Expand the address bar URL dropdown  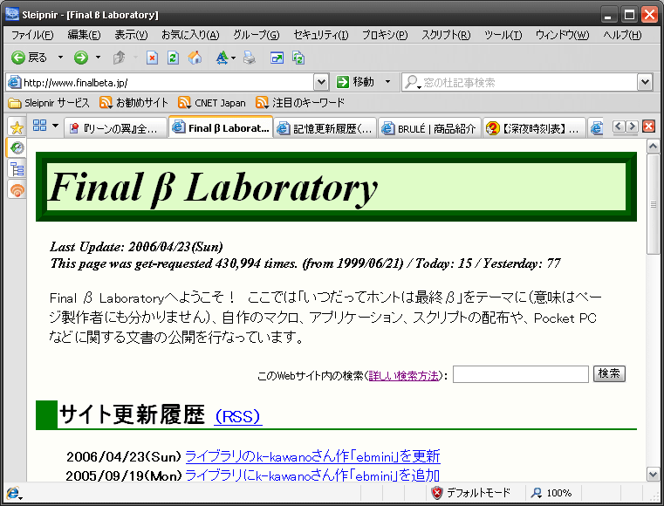coord(320,82)
